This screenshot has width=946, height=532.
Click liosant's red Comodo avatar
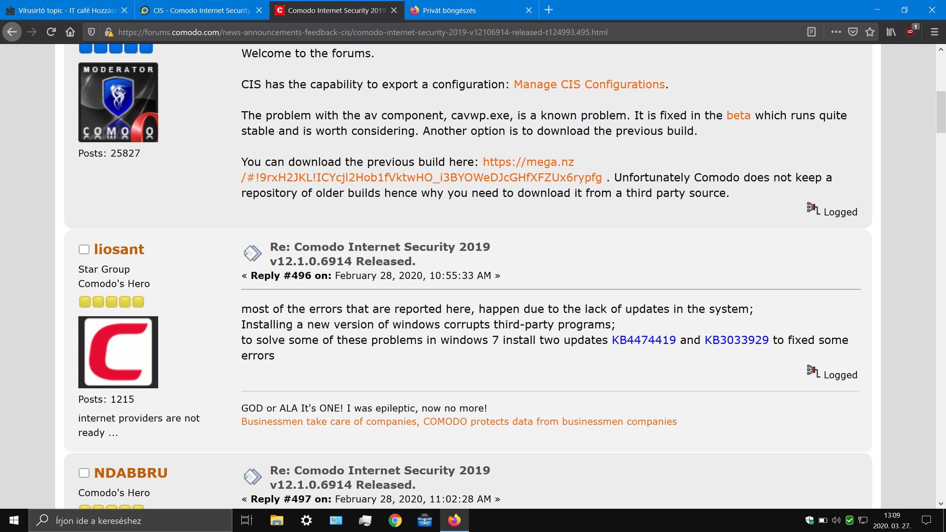click(118, 352)
